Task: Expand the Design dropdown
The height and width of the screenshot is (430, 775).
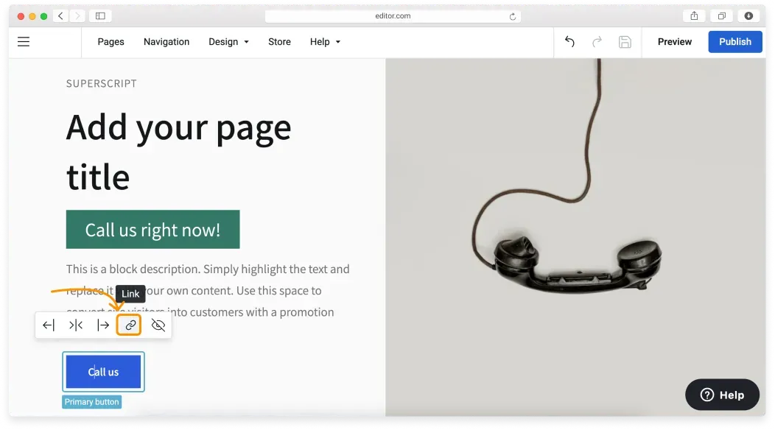Action: (228, 42)
